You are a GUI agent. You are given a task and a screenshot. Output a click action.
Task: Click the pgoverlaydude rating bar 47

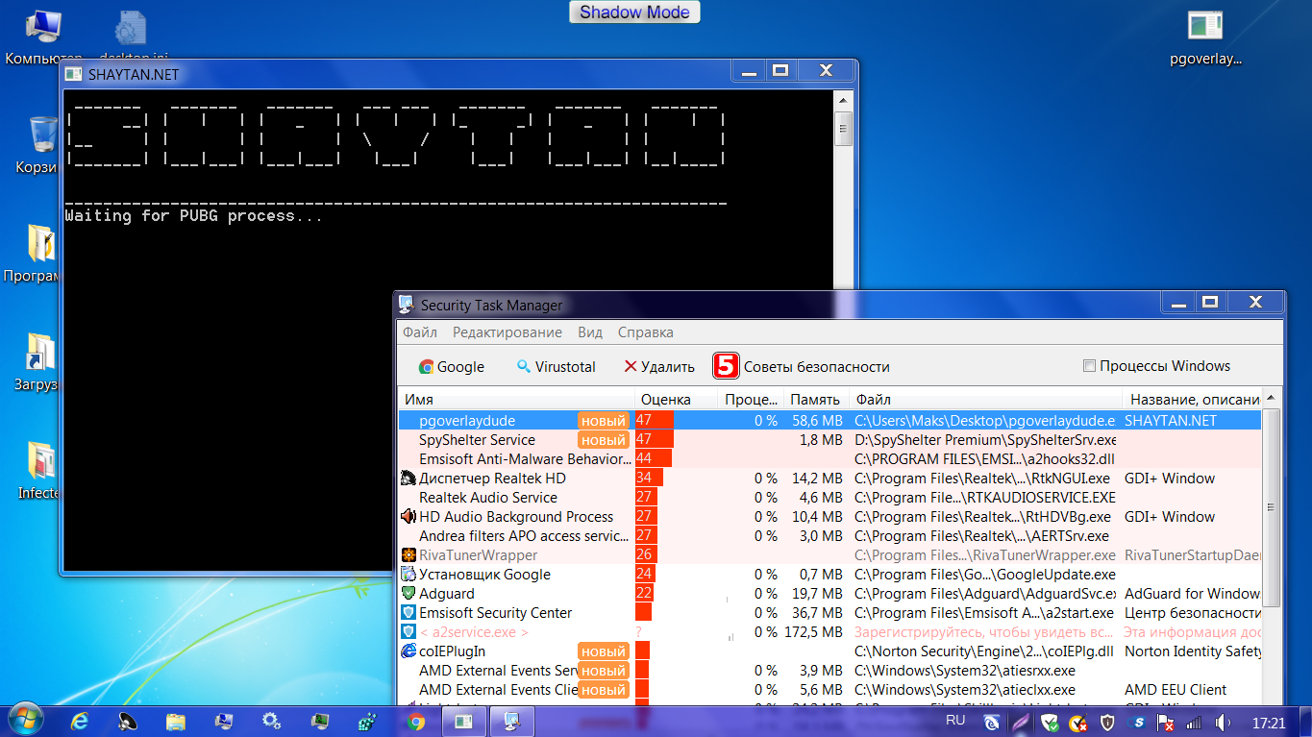coord(655,421)
